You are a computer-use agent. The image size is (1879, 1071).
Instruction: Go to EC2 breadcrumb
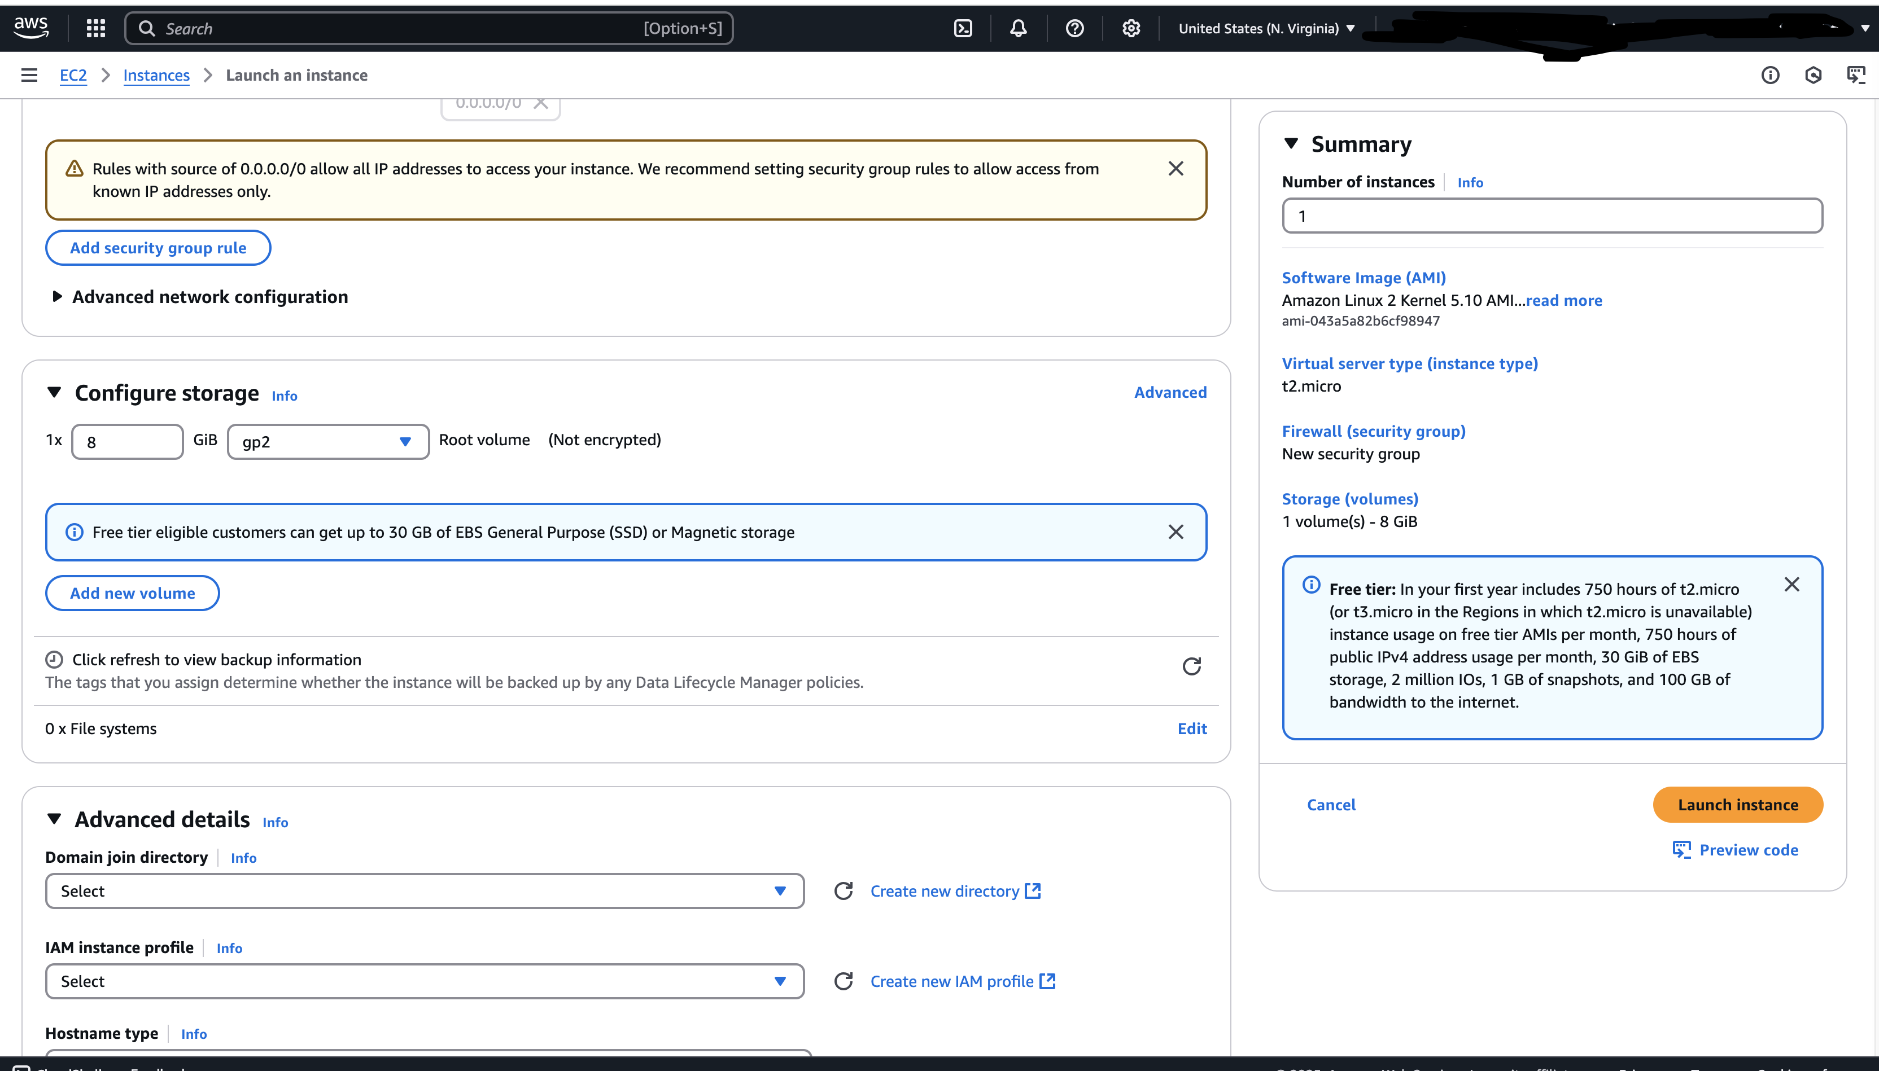pyautogui.click(x=73, y=75)
